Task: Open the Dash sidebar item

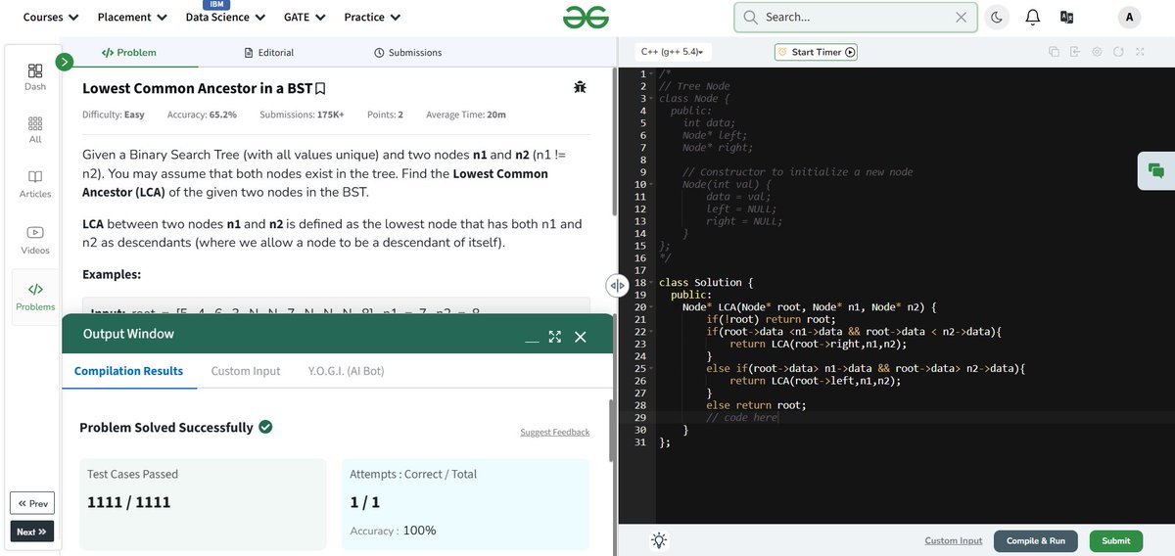Action: tap(35, 76)
